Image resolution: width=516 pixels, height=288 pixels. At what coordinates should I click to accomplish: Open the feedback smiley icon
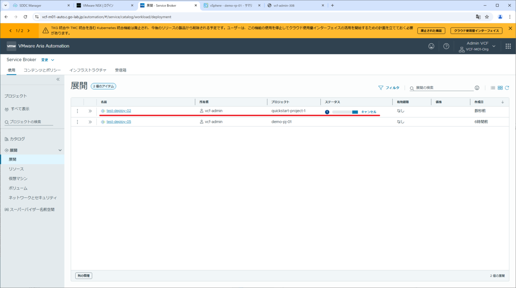[431, 46]
